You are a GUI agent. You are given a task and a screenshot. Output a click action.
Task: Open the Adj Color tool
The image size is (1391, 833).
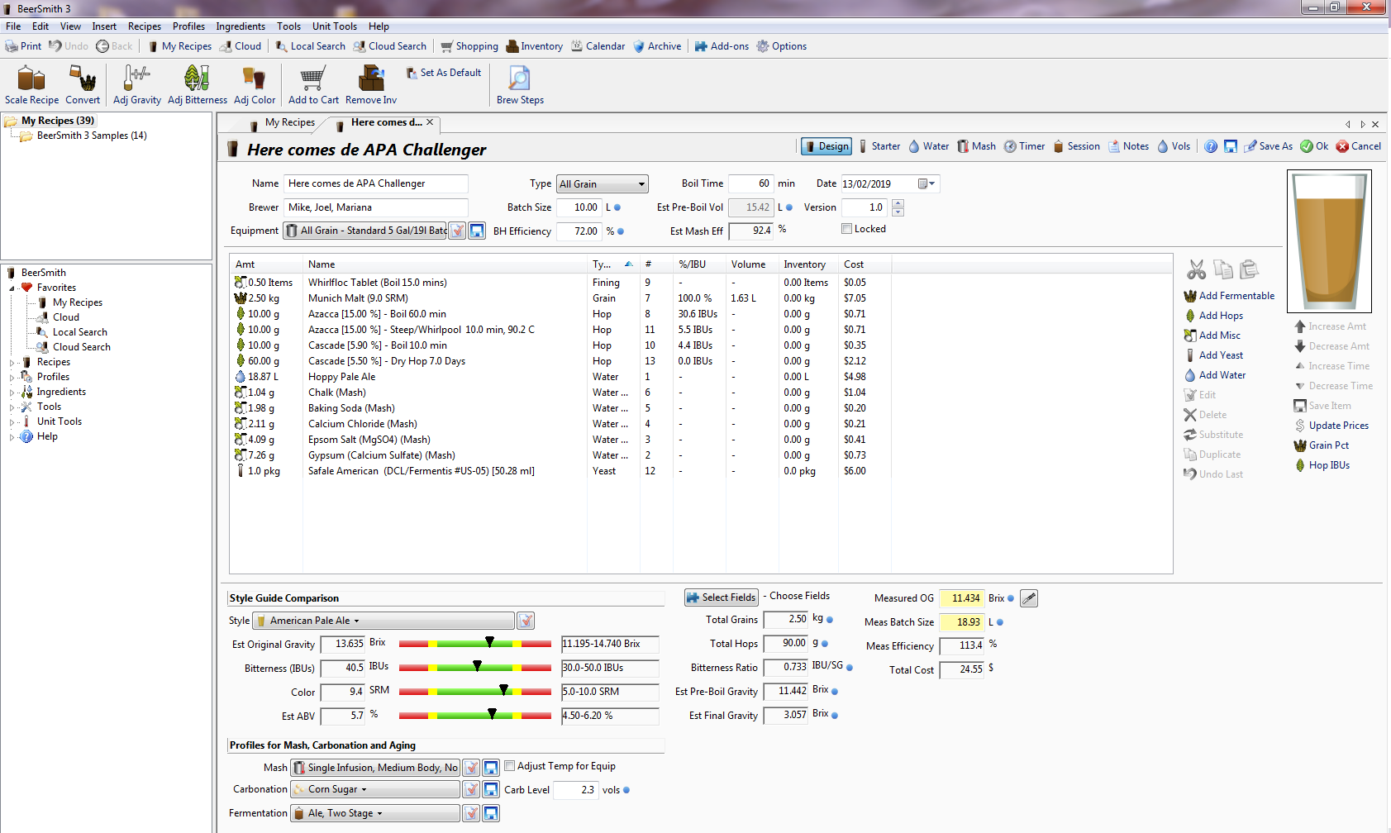(254, 83)
